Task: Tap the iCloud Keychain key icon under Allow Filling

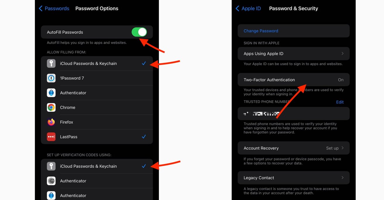Action: [x=51, y=63]
